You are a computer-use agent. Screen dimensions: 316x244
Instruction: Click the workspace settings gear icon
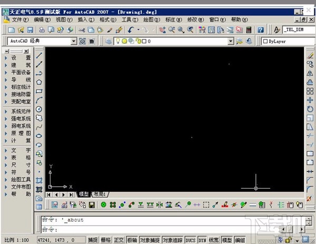click(82, 41)
